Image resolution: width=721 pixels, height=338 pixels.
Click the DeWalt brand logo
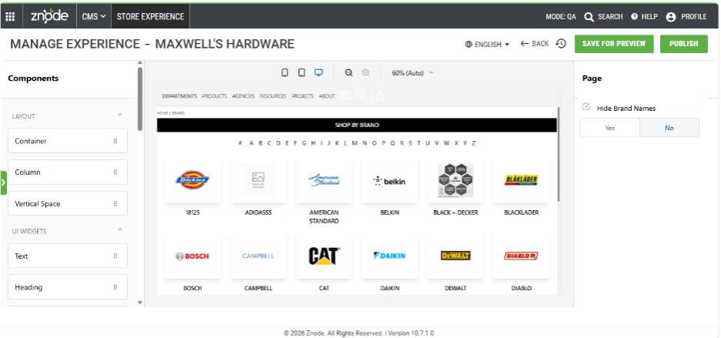click(455, 256)
